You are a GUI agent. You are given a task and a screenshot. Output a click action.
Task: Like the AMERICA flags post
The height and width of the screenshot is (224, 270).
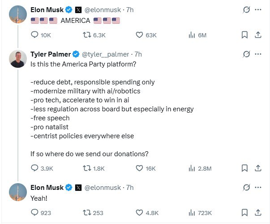pos(139,35)
